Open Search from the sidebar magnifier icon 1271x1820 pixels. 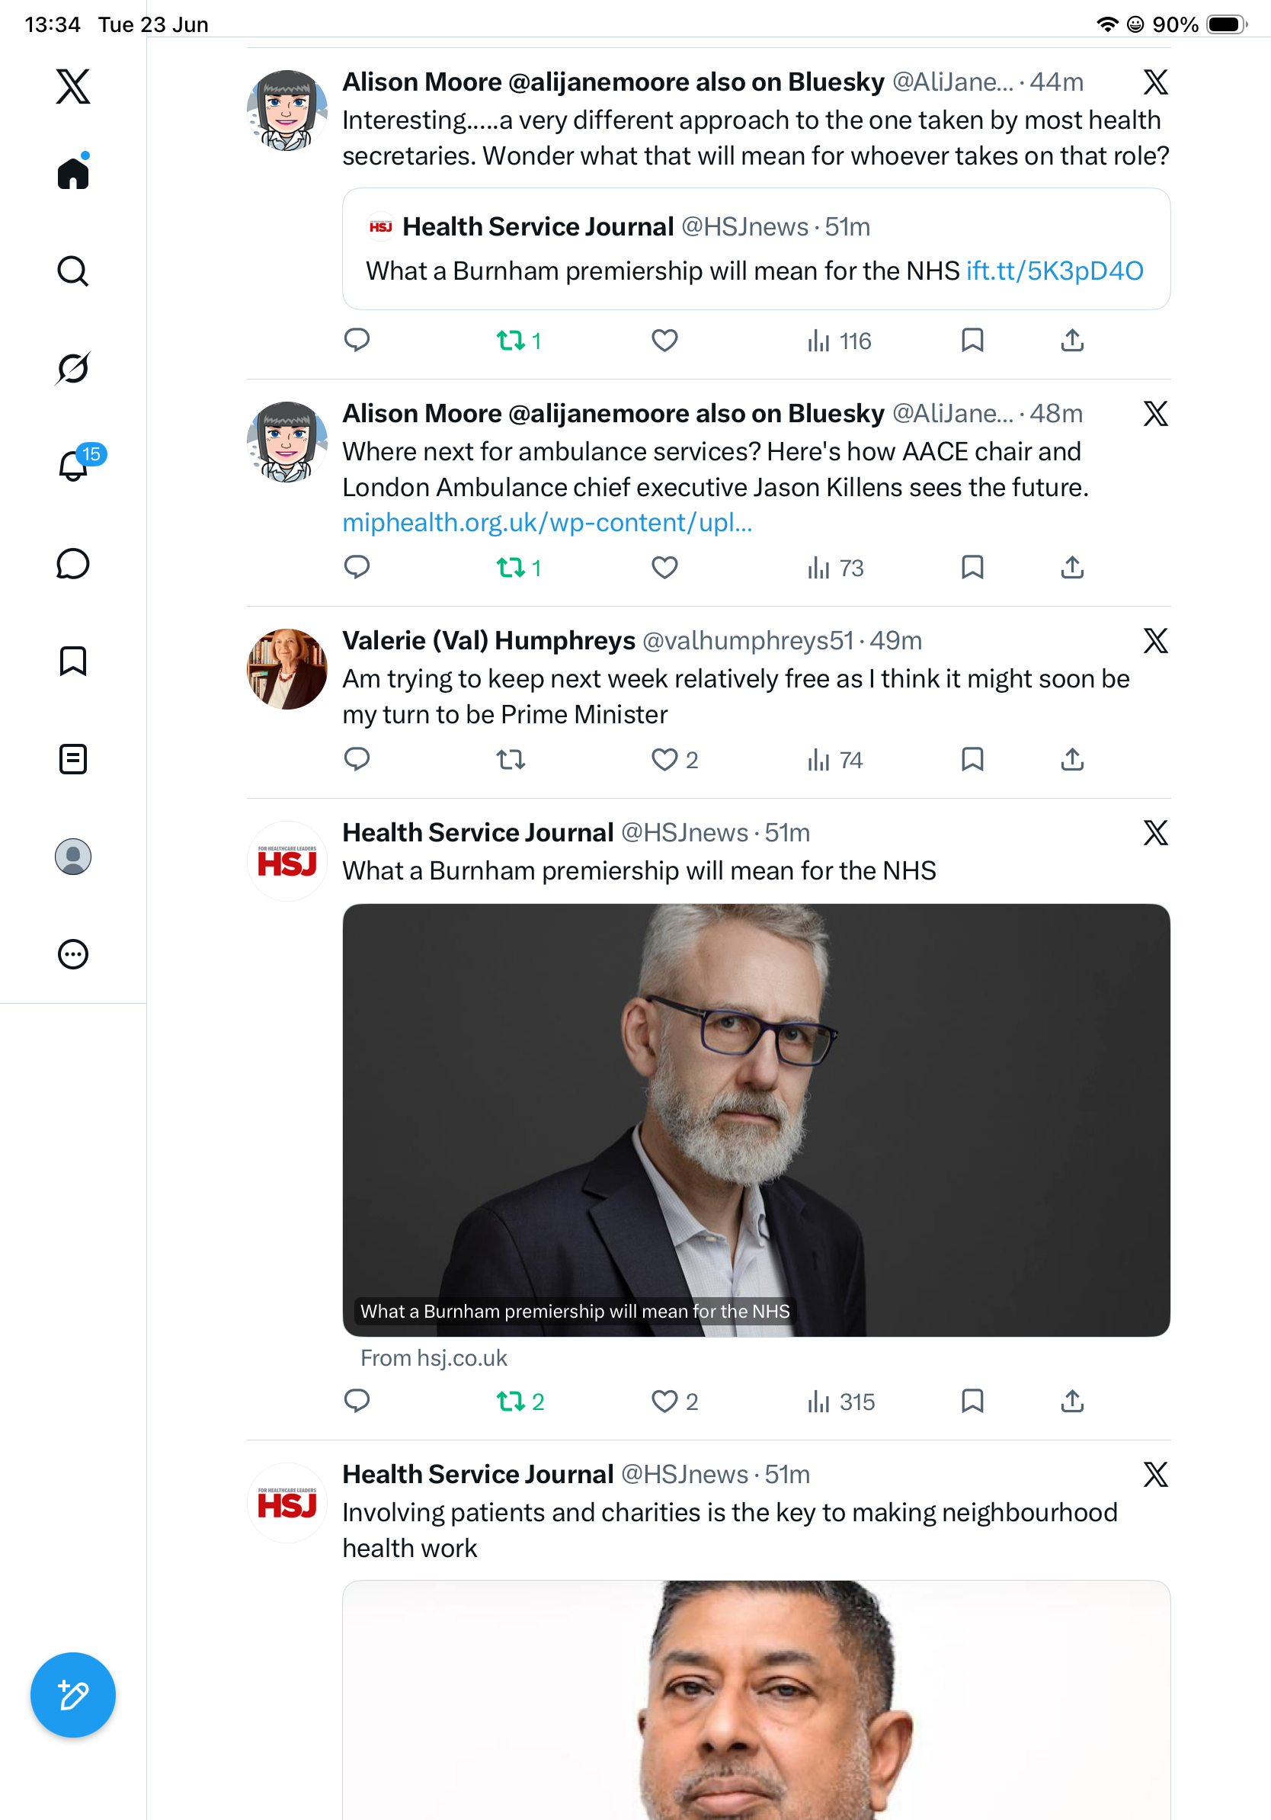(73, 271)
